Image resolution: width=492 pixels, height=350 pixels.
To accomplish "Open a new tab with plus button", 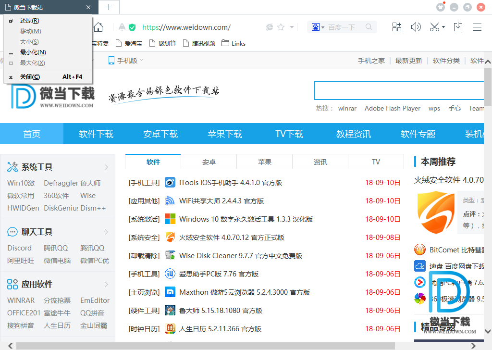I will click(x=109, y=7).
